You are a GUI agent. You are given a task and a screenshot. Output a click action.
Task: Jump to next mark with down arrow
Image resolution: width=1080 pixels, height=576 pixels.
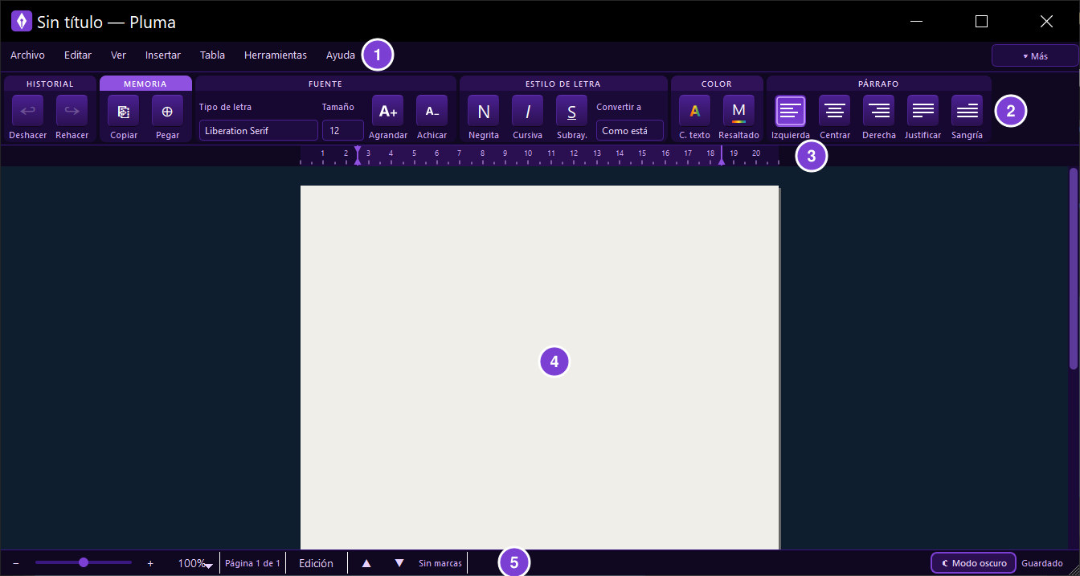pos(399,563)
